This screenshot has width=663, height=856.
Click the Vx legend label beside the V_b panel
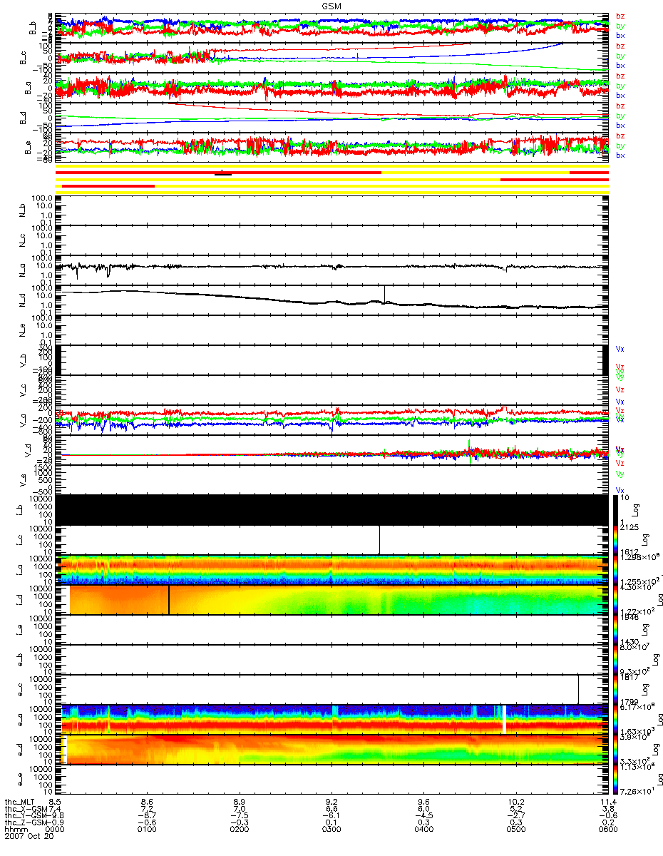(x=620, y=350)
